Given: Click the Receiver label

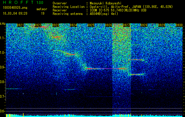Looking at the screenshot, I should click(x=60, y=10).
